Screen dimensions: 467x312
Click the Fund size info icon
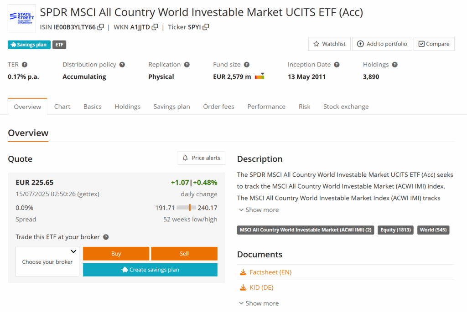[247, 65]
